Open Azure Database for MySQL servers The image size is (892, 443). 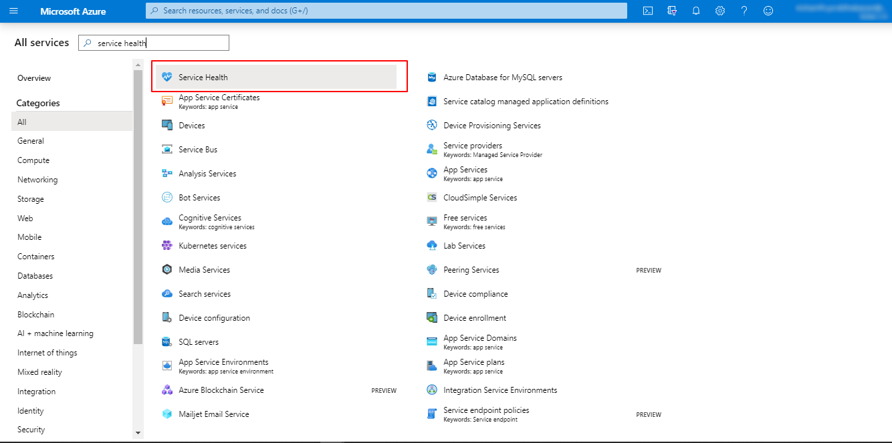coord(502,78)
